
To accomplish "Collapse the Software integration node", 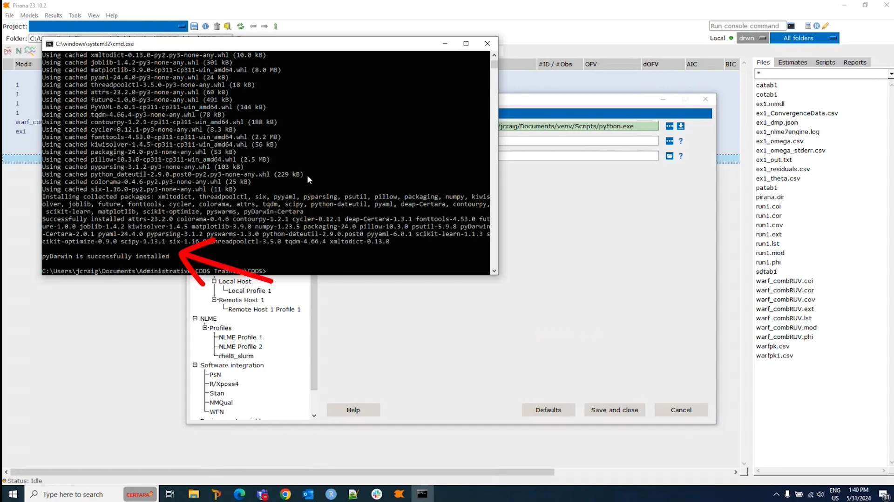I will (x=195, y=365).
